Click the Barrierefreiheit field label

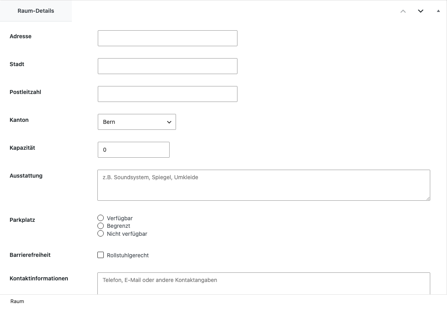pos(30,255)
